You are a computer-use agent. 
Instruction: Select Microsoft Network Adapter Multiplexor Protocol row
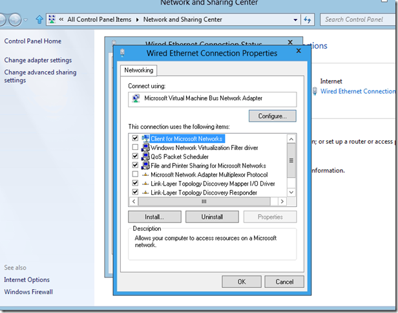coord(209,175)
